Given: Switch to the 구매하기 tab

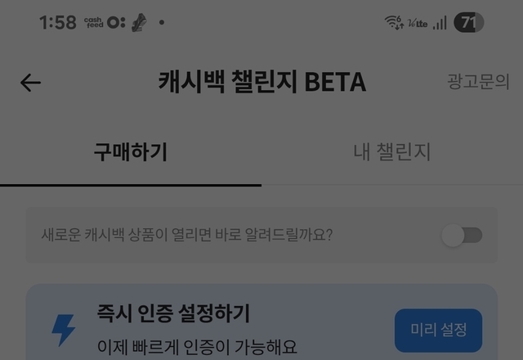Looking at the screenshot, I should [x=131, y=152].
